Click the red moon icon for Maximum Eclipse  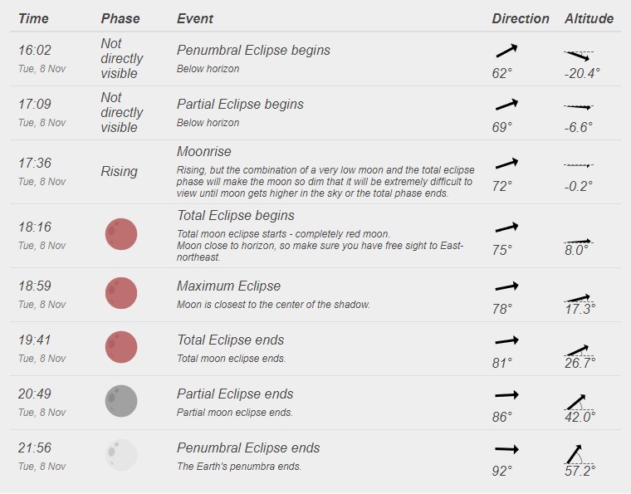pyautogui.click(x=121, y=293)
